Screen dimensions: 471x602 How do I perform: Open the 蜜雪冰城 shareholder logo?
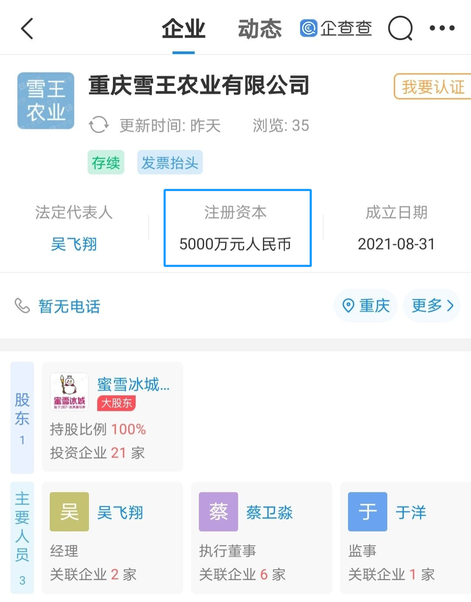(x=69, y=392)
